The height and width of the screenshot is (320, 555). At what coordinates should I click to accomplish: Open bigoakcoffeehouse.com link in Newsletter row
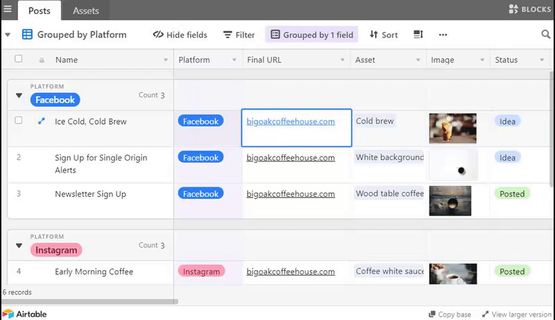point(291,194)
